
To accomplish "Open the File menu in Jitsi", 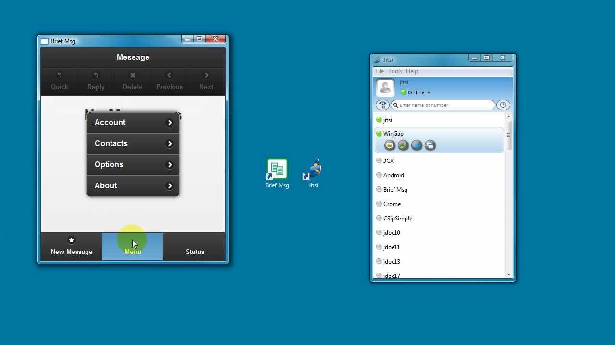I will [380, 71].
